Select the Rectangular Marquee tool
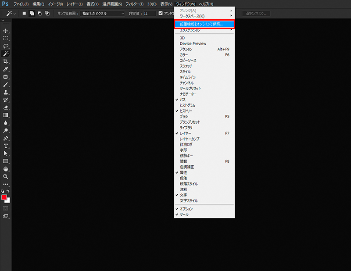The image size is (351, 271). click(x=6, y=39)
